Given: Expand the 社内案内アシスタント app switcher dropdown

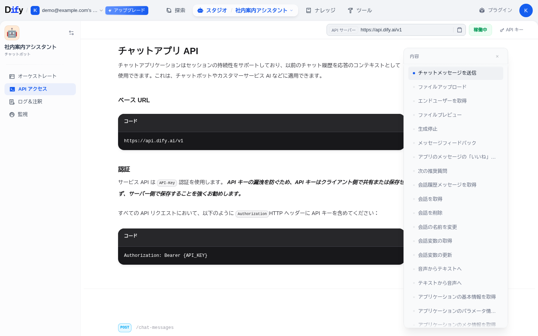Looking at the screenshot, I should coord(264,10).
